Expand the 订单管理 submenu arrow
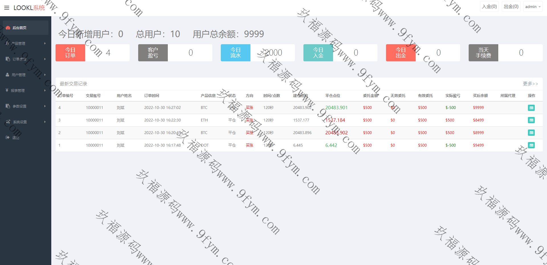Image resolution: width=547 pixels, height=265 pixels. 45,59
